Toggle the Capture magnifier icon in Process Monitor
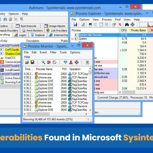This screenshot has width=153, height=153. pos(43,62)
